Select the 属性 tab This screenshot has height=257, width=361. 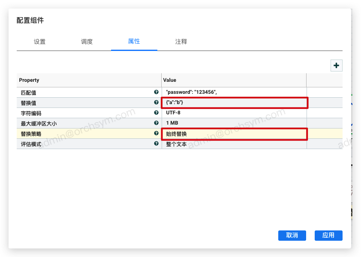pos(134,42)
